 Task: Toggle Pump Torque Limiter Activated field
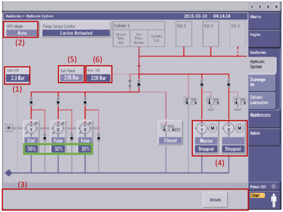point(76,33)
